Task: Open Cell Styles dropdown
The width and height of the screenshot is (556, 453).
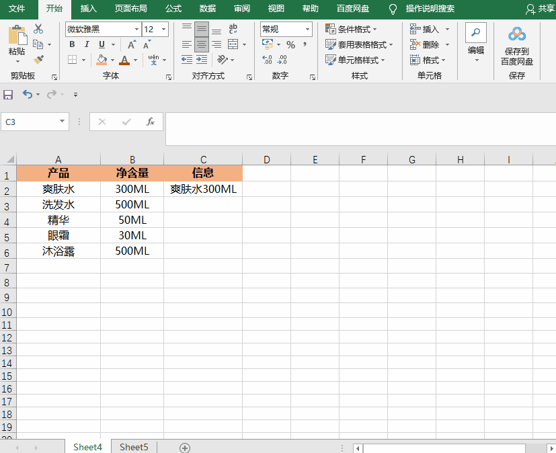Action: (355, 60)
